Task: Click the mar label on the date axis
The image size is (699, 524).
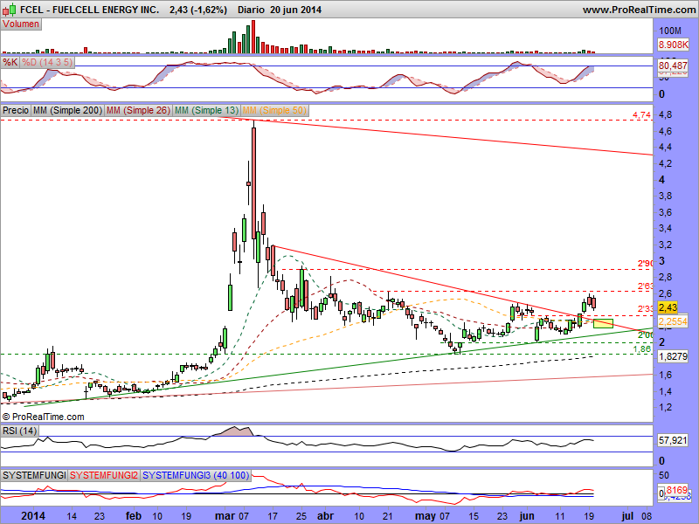Action: 225,516
